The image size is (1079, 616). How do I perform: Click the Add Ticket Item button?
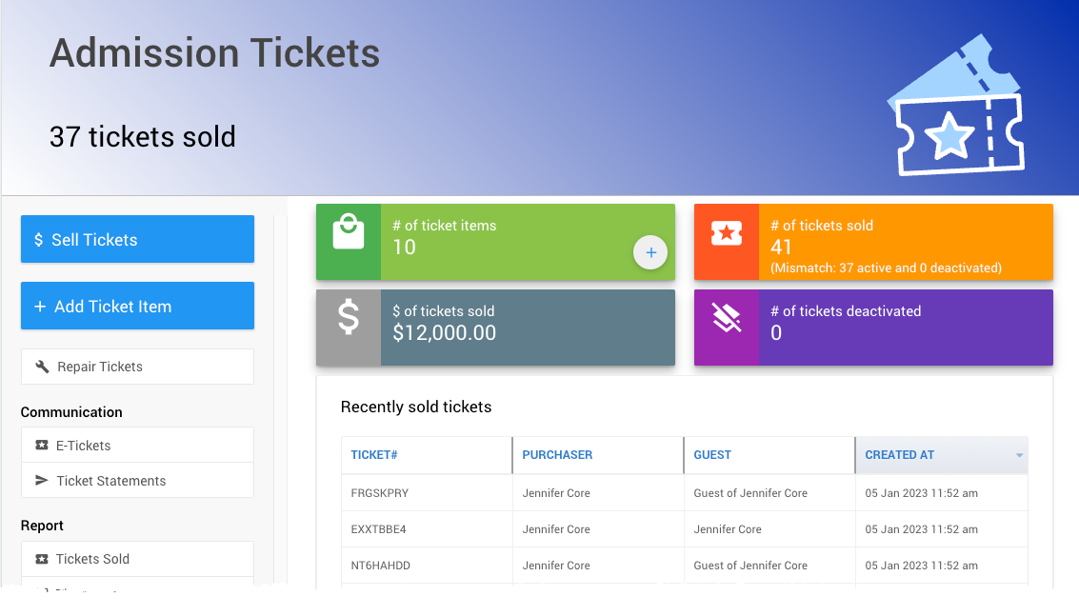click(x=138, y=306)
